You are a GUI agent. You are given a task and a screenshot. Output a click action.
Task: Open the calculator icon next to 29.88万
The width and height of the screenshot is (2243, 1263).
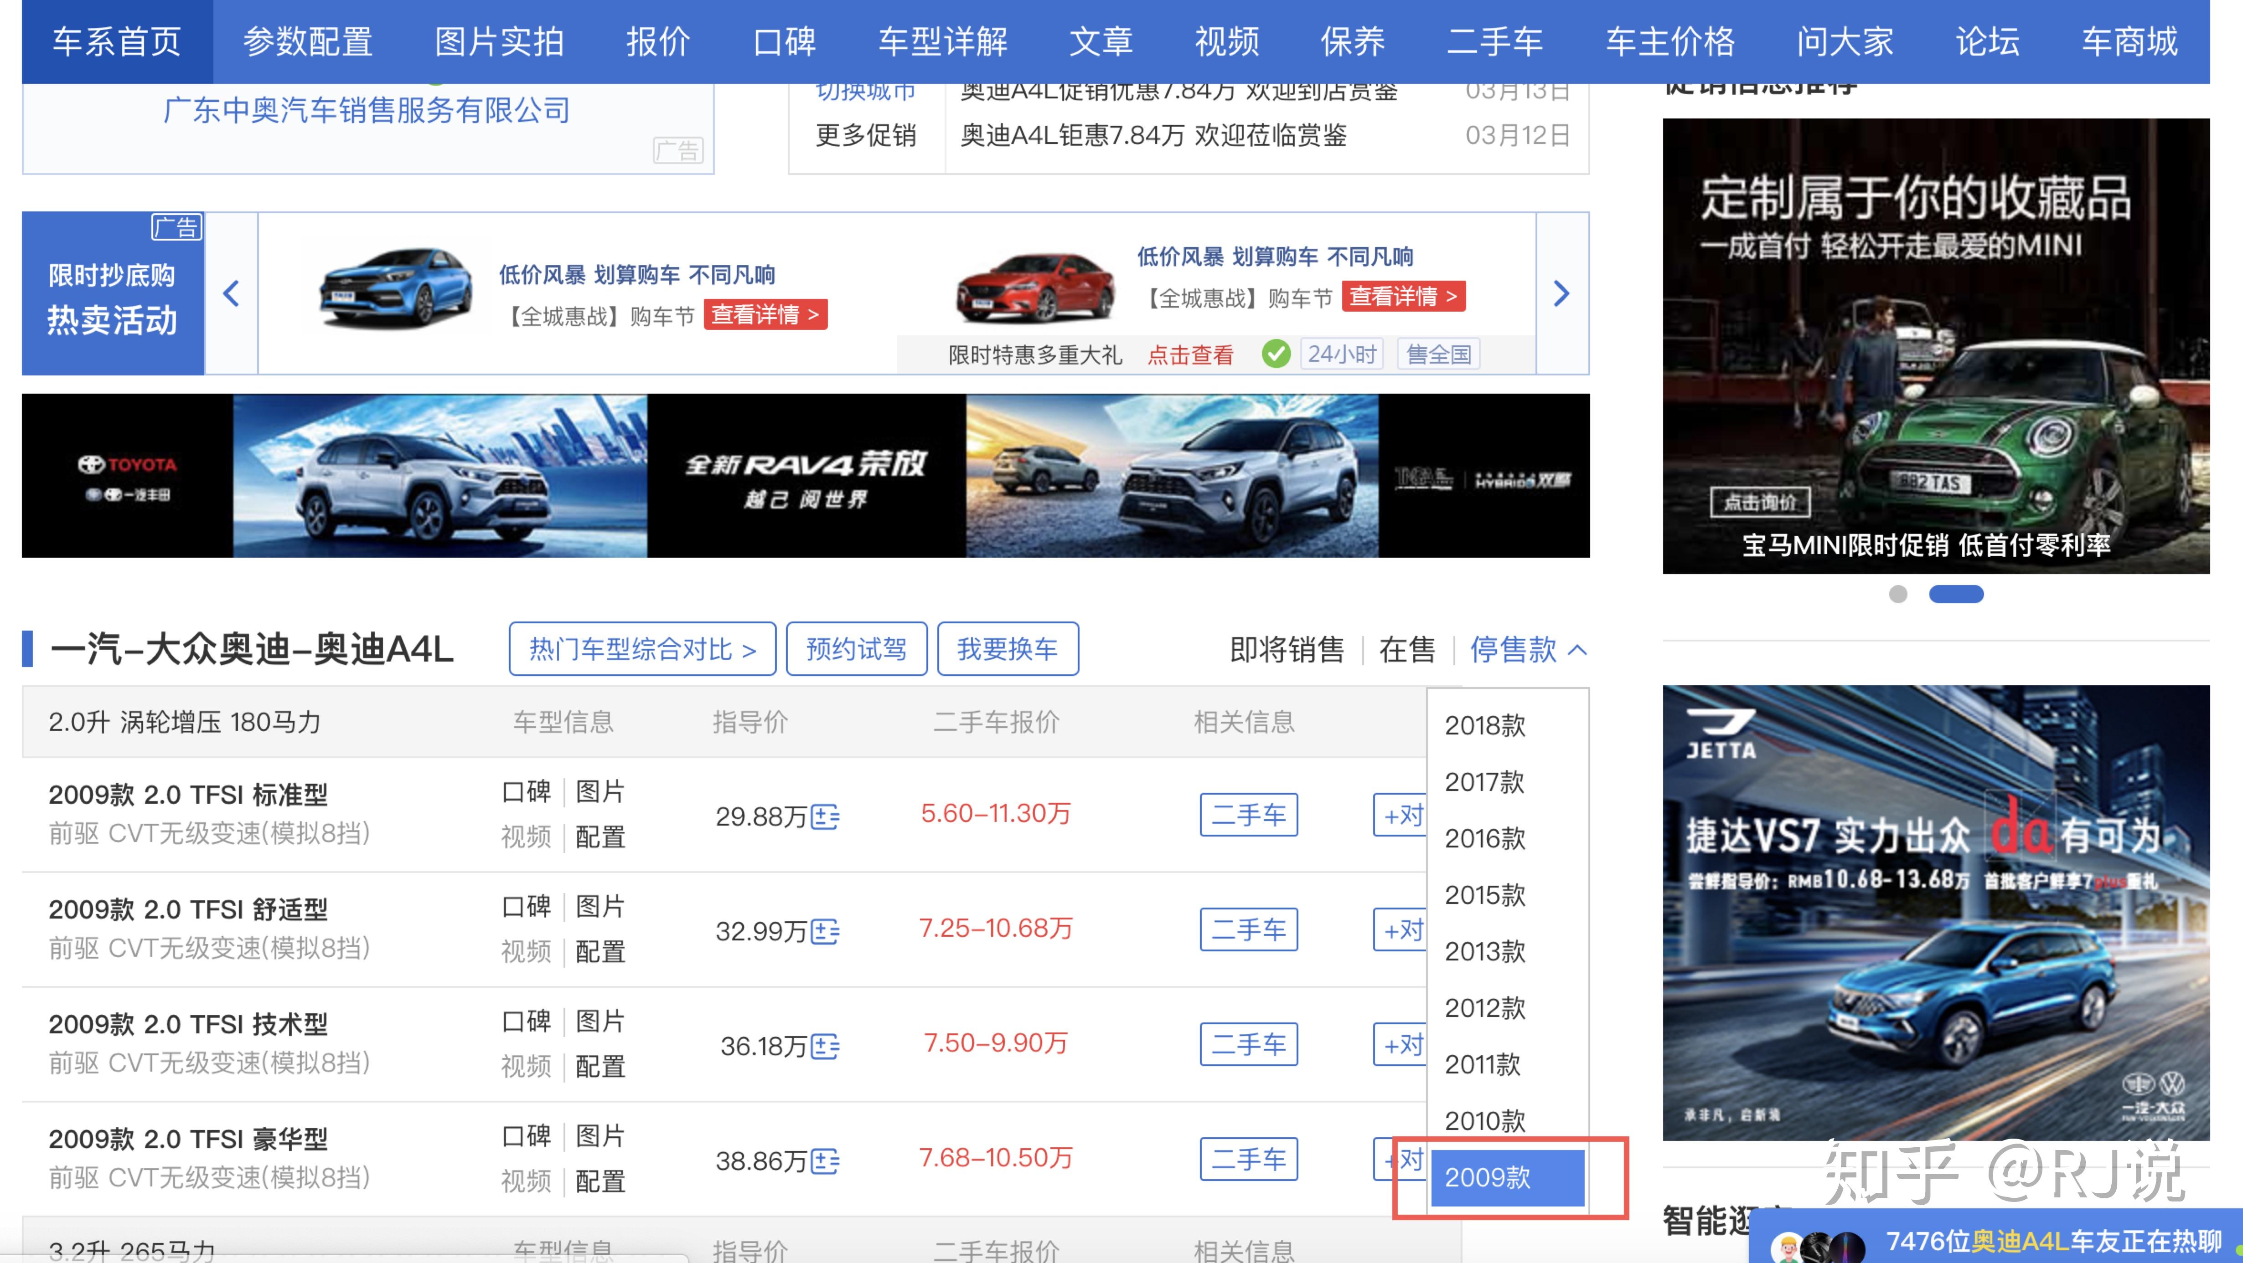pyautogui.click(x=825, y=816)
